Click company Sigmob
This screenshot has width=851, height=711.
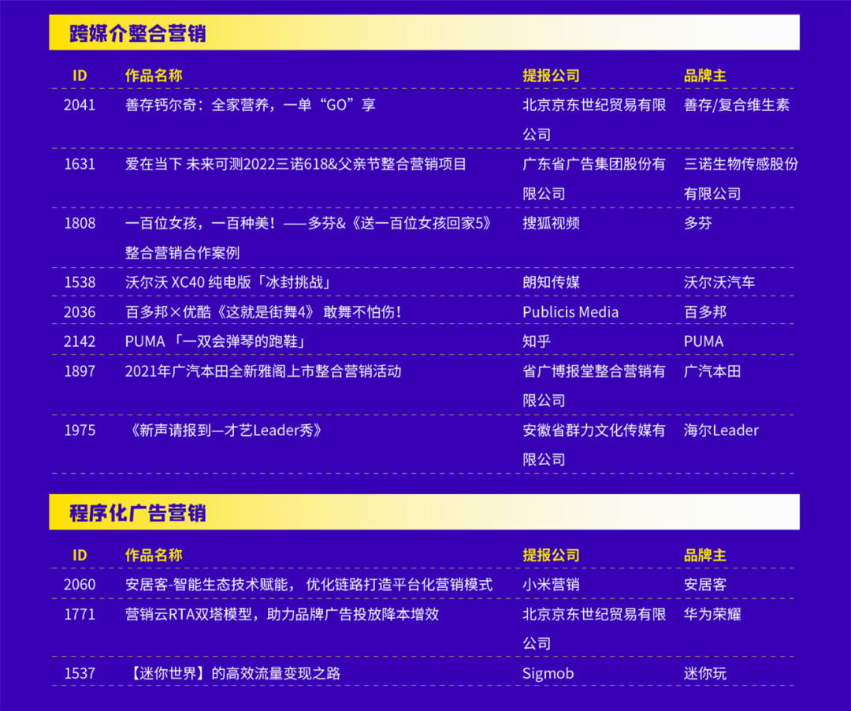[x=548, y=673]
